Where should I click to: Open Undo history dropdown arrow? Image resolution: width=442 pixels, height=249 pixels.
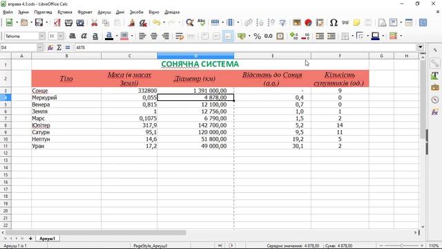pos(164,23)
